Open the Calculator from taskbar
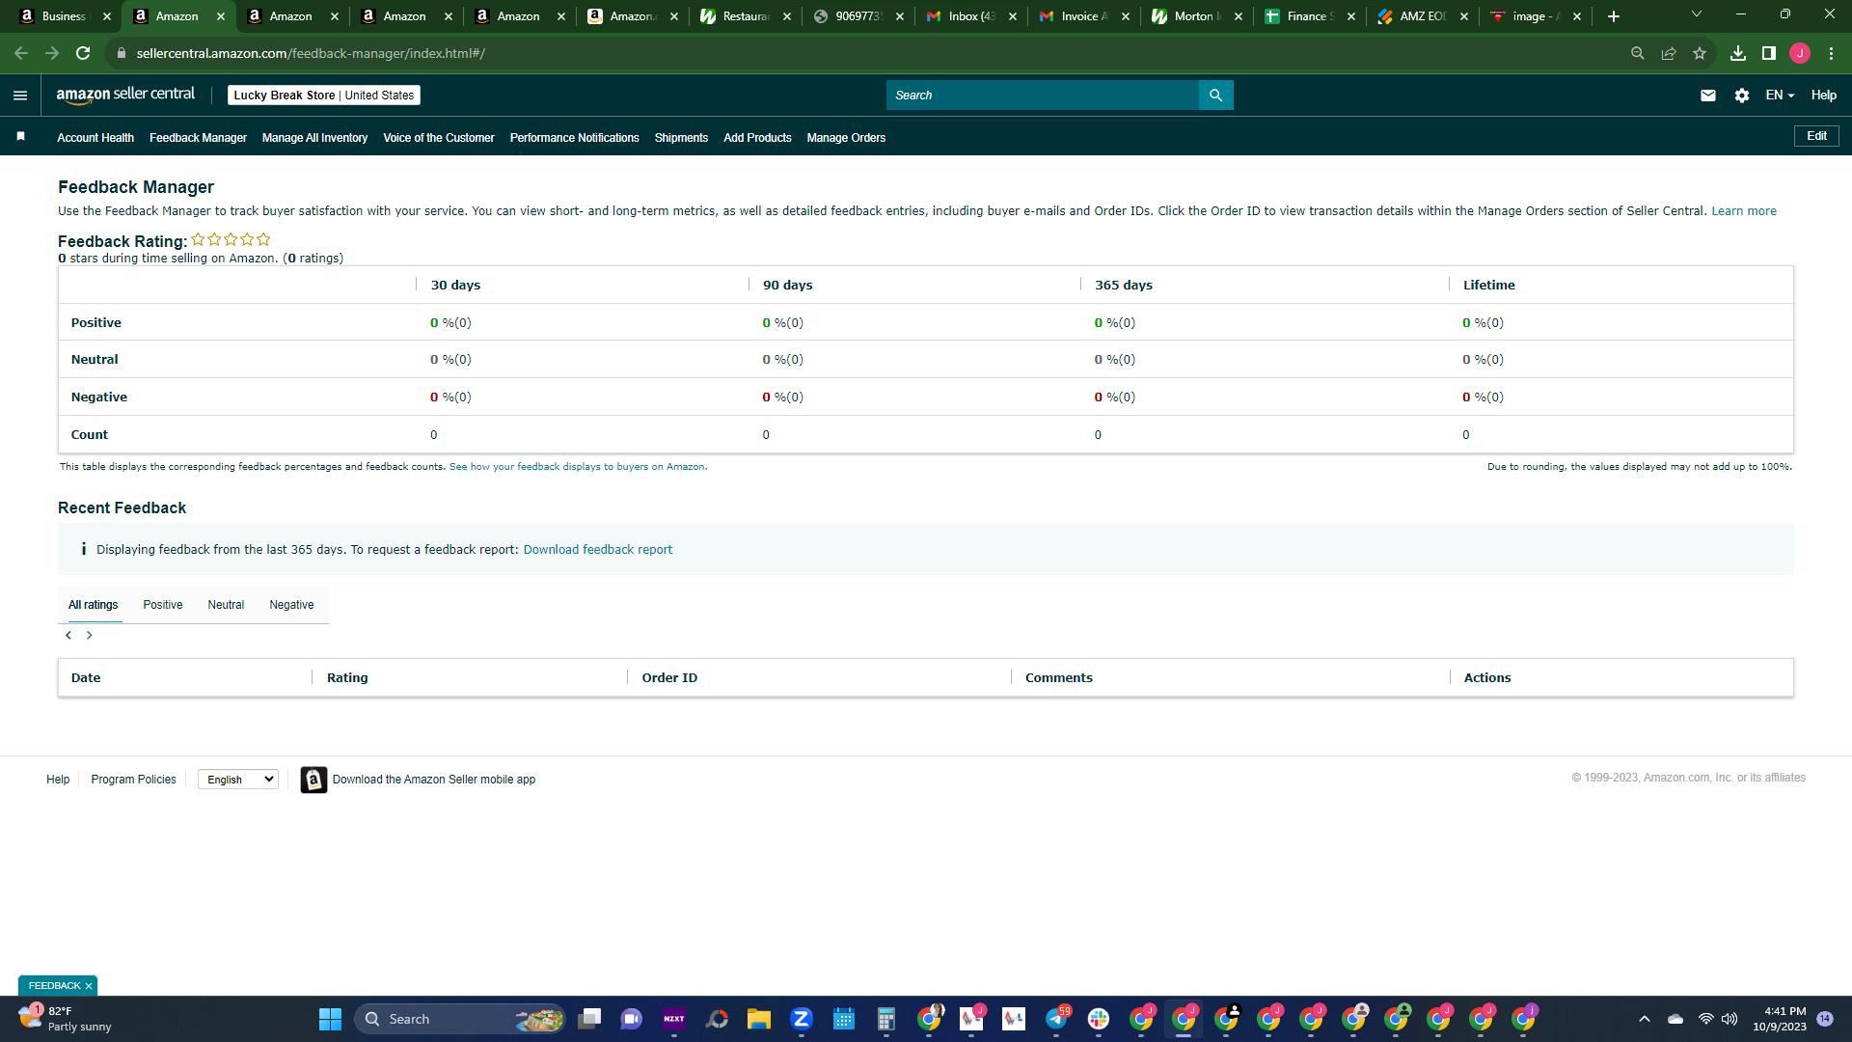The image size is (1852, 1042). click(x=886, y=1019)
